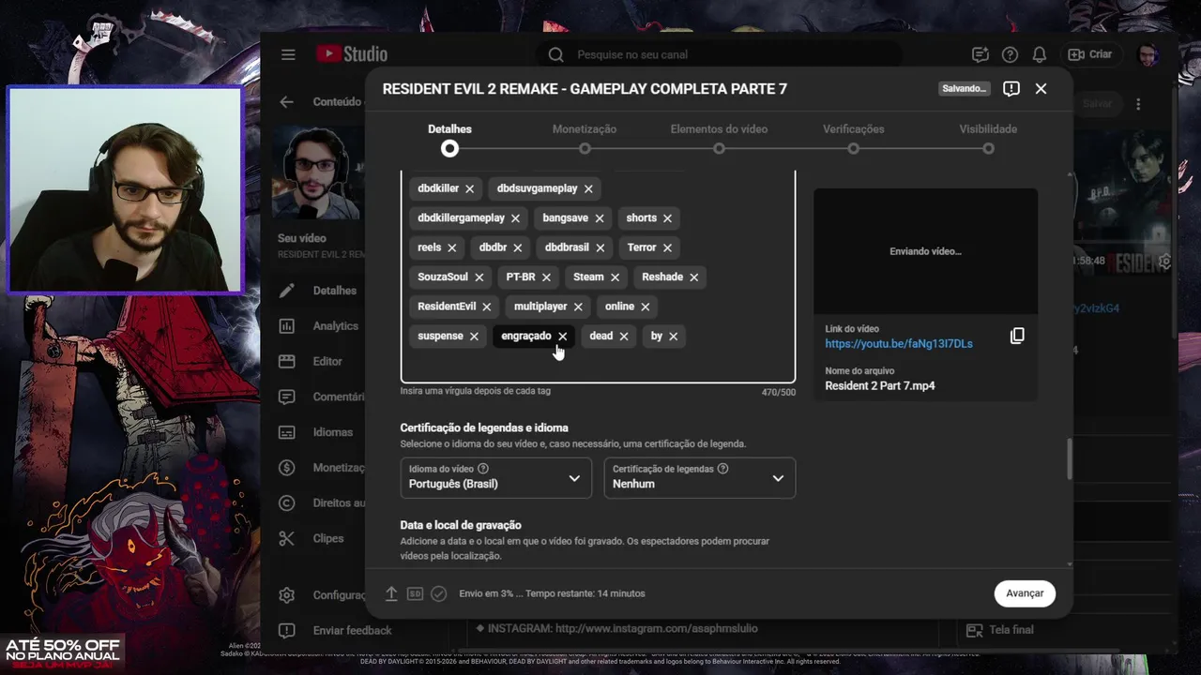Click the dialog vertical scrollbar
Image resolution: width=1201 pixels, height=675 pixels.
[1069, 459]
